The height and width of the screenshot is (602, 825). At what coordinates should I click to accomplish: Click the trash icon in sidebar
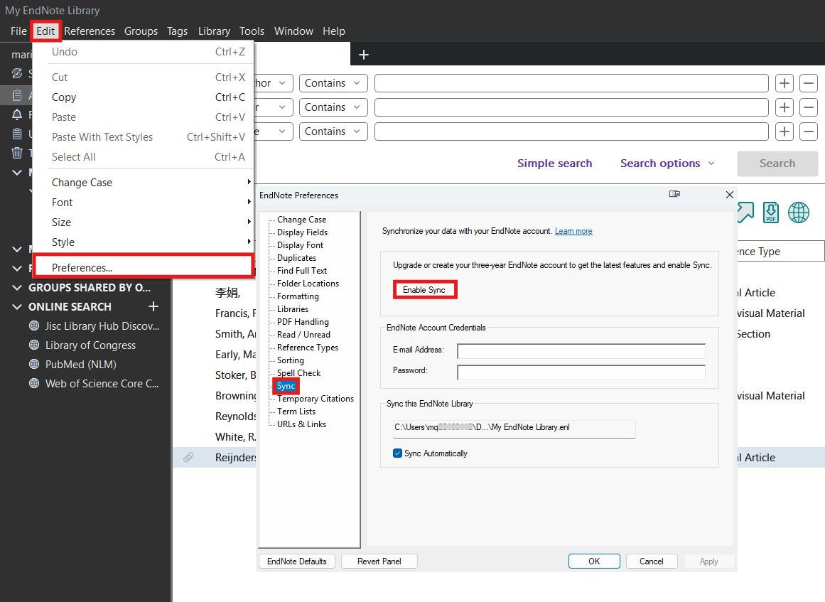click(17, 153)
